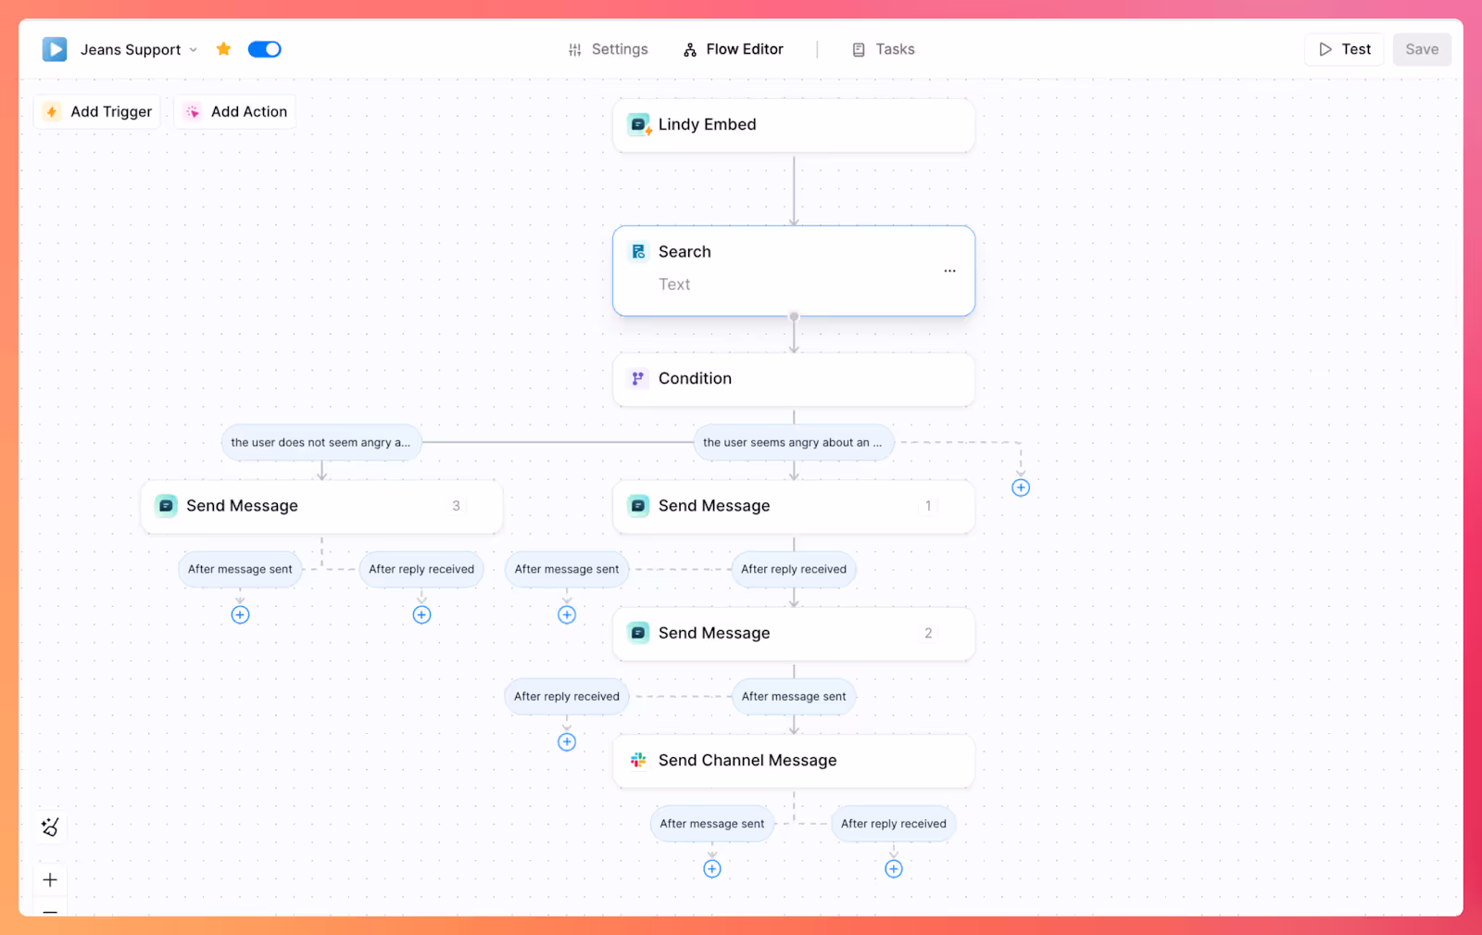Image resolution: width=1482 pixels, height=935 pixels.
Task: Click 'After message sent' under Send Message 1
Action: coord(567,569)
